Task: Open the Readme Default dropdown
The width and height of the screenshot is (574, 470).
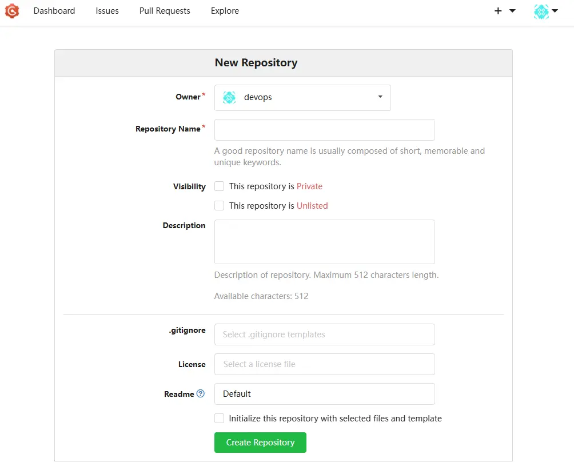Action: click(324, 394)
